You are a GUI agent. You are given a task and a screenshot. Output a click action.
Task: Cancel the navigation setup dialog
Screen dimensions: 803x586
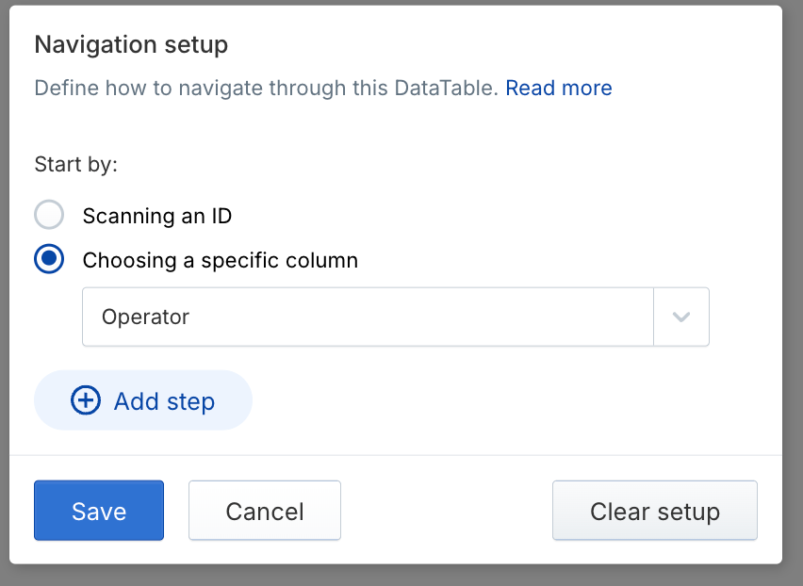click(x=265, y=511)
